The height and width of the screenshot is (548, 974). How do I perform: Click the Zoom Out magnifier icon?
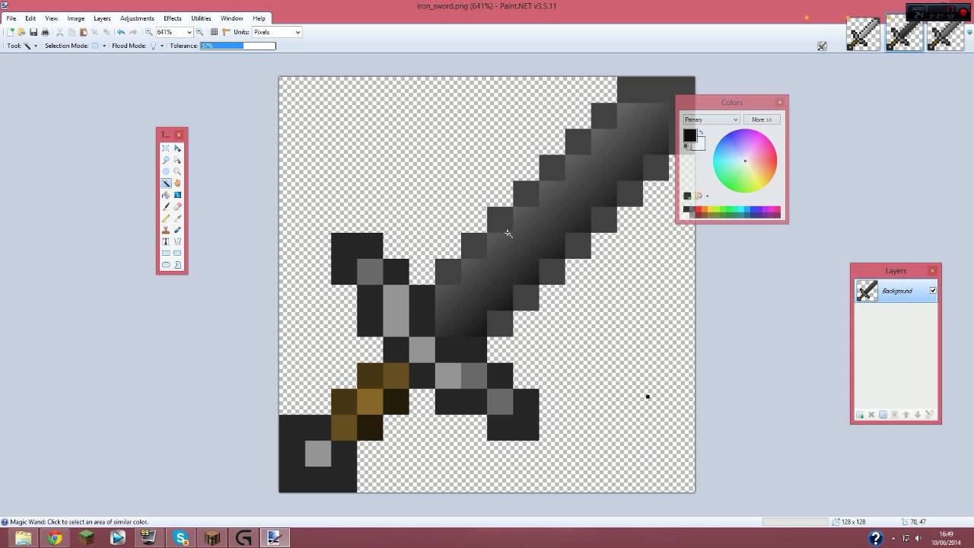149,32
